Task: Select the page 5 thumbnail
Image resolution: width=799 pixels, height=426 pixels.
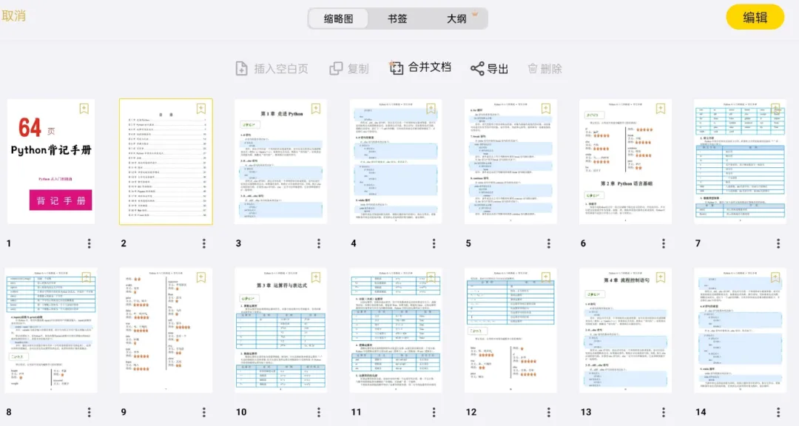Action: click(x=510, y=161)
